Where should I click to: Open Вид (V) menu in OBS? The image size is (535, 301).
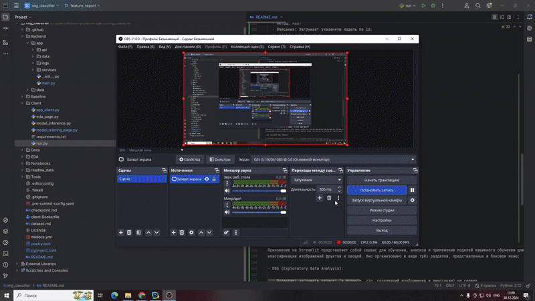165,47
